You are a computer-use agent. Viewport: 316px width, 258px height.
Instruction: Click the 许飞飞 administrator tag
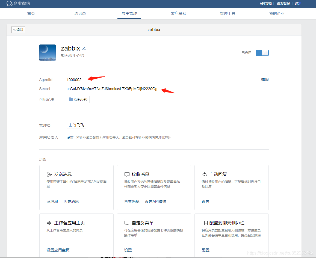[76, 125]
